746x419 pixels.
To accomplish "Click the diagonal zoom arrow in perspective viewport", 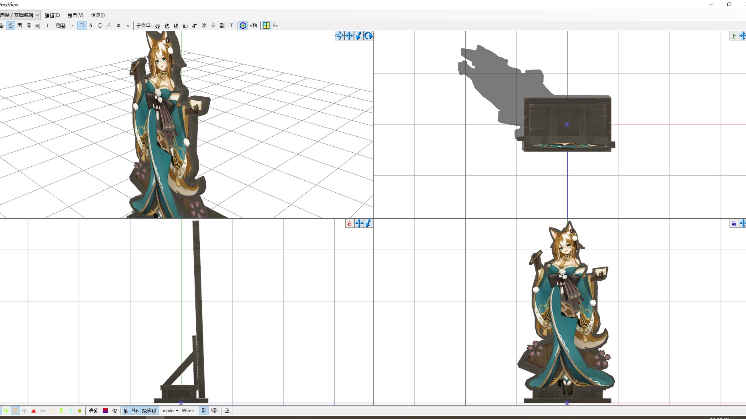I will [359, 36].
